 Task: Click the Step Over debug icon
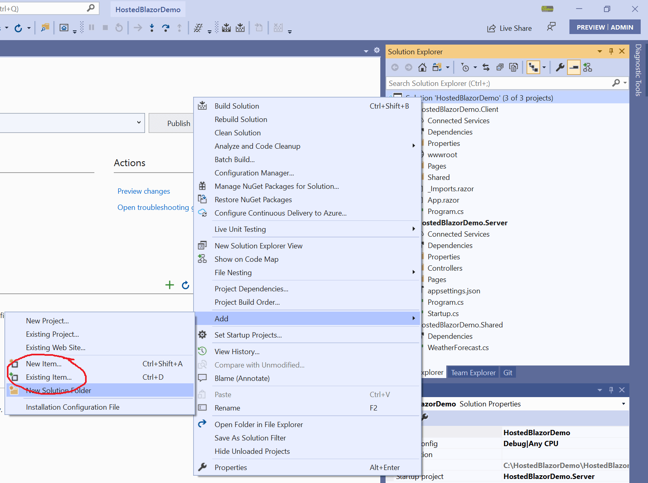[166, 28]
